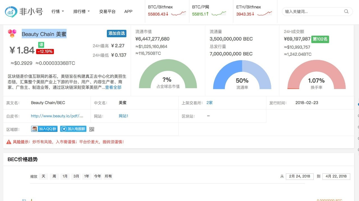The height and width of the screenshot is (201, 359).
Task: Click the 3,500,000,000 BEC circulation value
Action: pos(231,39)
